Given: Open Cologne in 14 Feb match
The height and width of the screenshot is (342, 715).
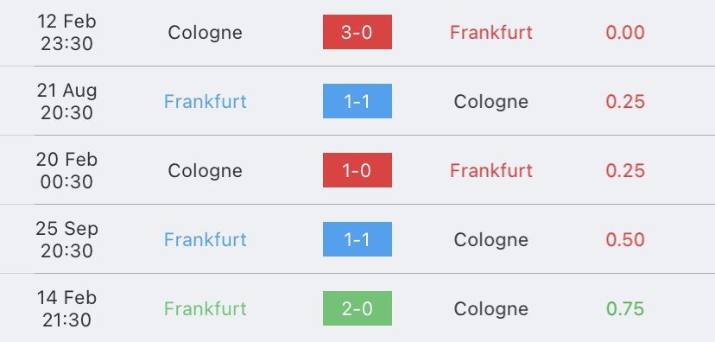Looking at the screenshot, I should point(491,310).
